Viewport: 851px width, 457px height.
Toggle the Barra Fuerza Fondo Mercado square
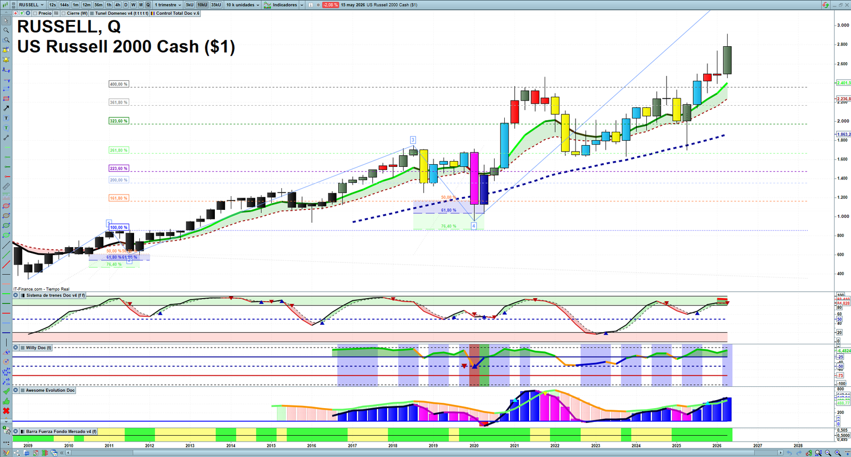click(22, 431)
